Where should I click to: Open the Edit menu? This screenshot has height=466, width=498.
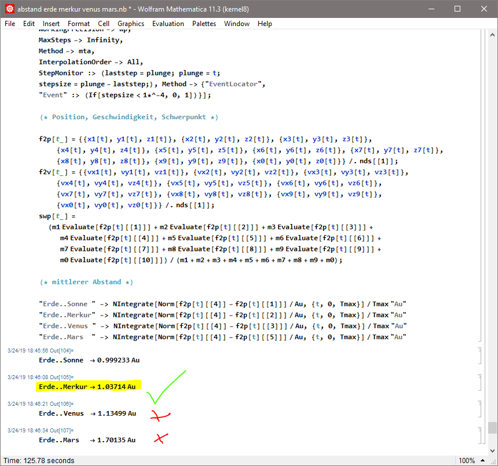tap(29, 24)
